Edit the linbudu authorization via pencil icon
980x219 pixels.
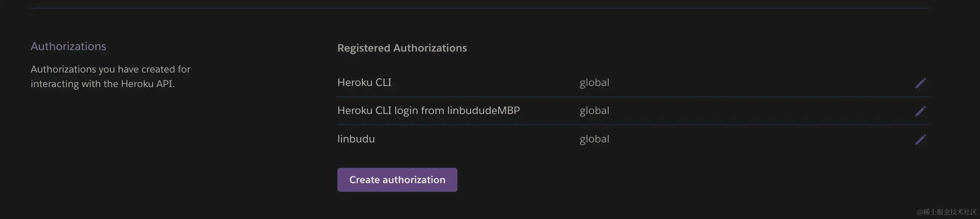920,139
